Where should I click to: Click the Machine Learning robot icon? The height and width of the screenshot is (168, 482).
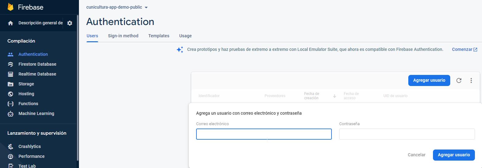[10, 113]
